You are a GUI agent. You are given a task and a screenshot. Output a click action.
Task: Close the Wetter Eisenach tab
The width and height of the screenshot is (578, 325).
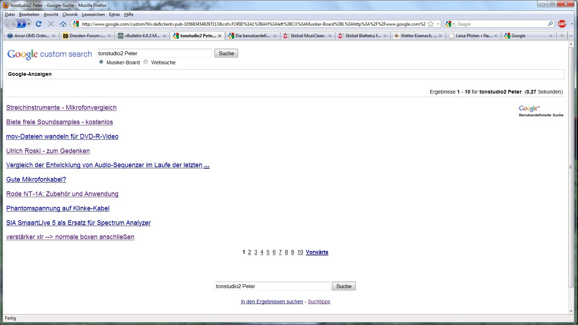(440, 36)
